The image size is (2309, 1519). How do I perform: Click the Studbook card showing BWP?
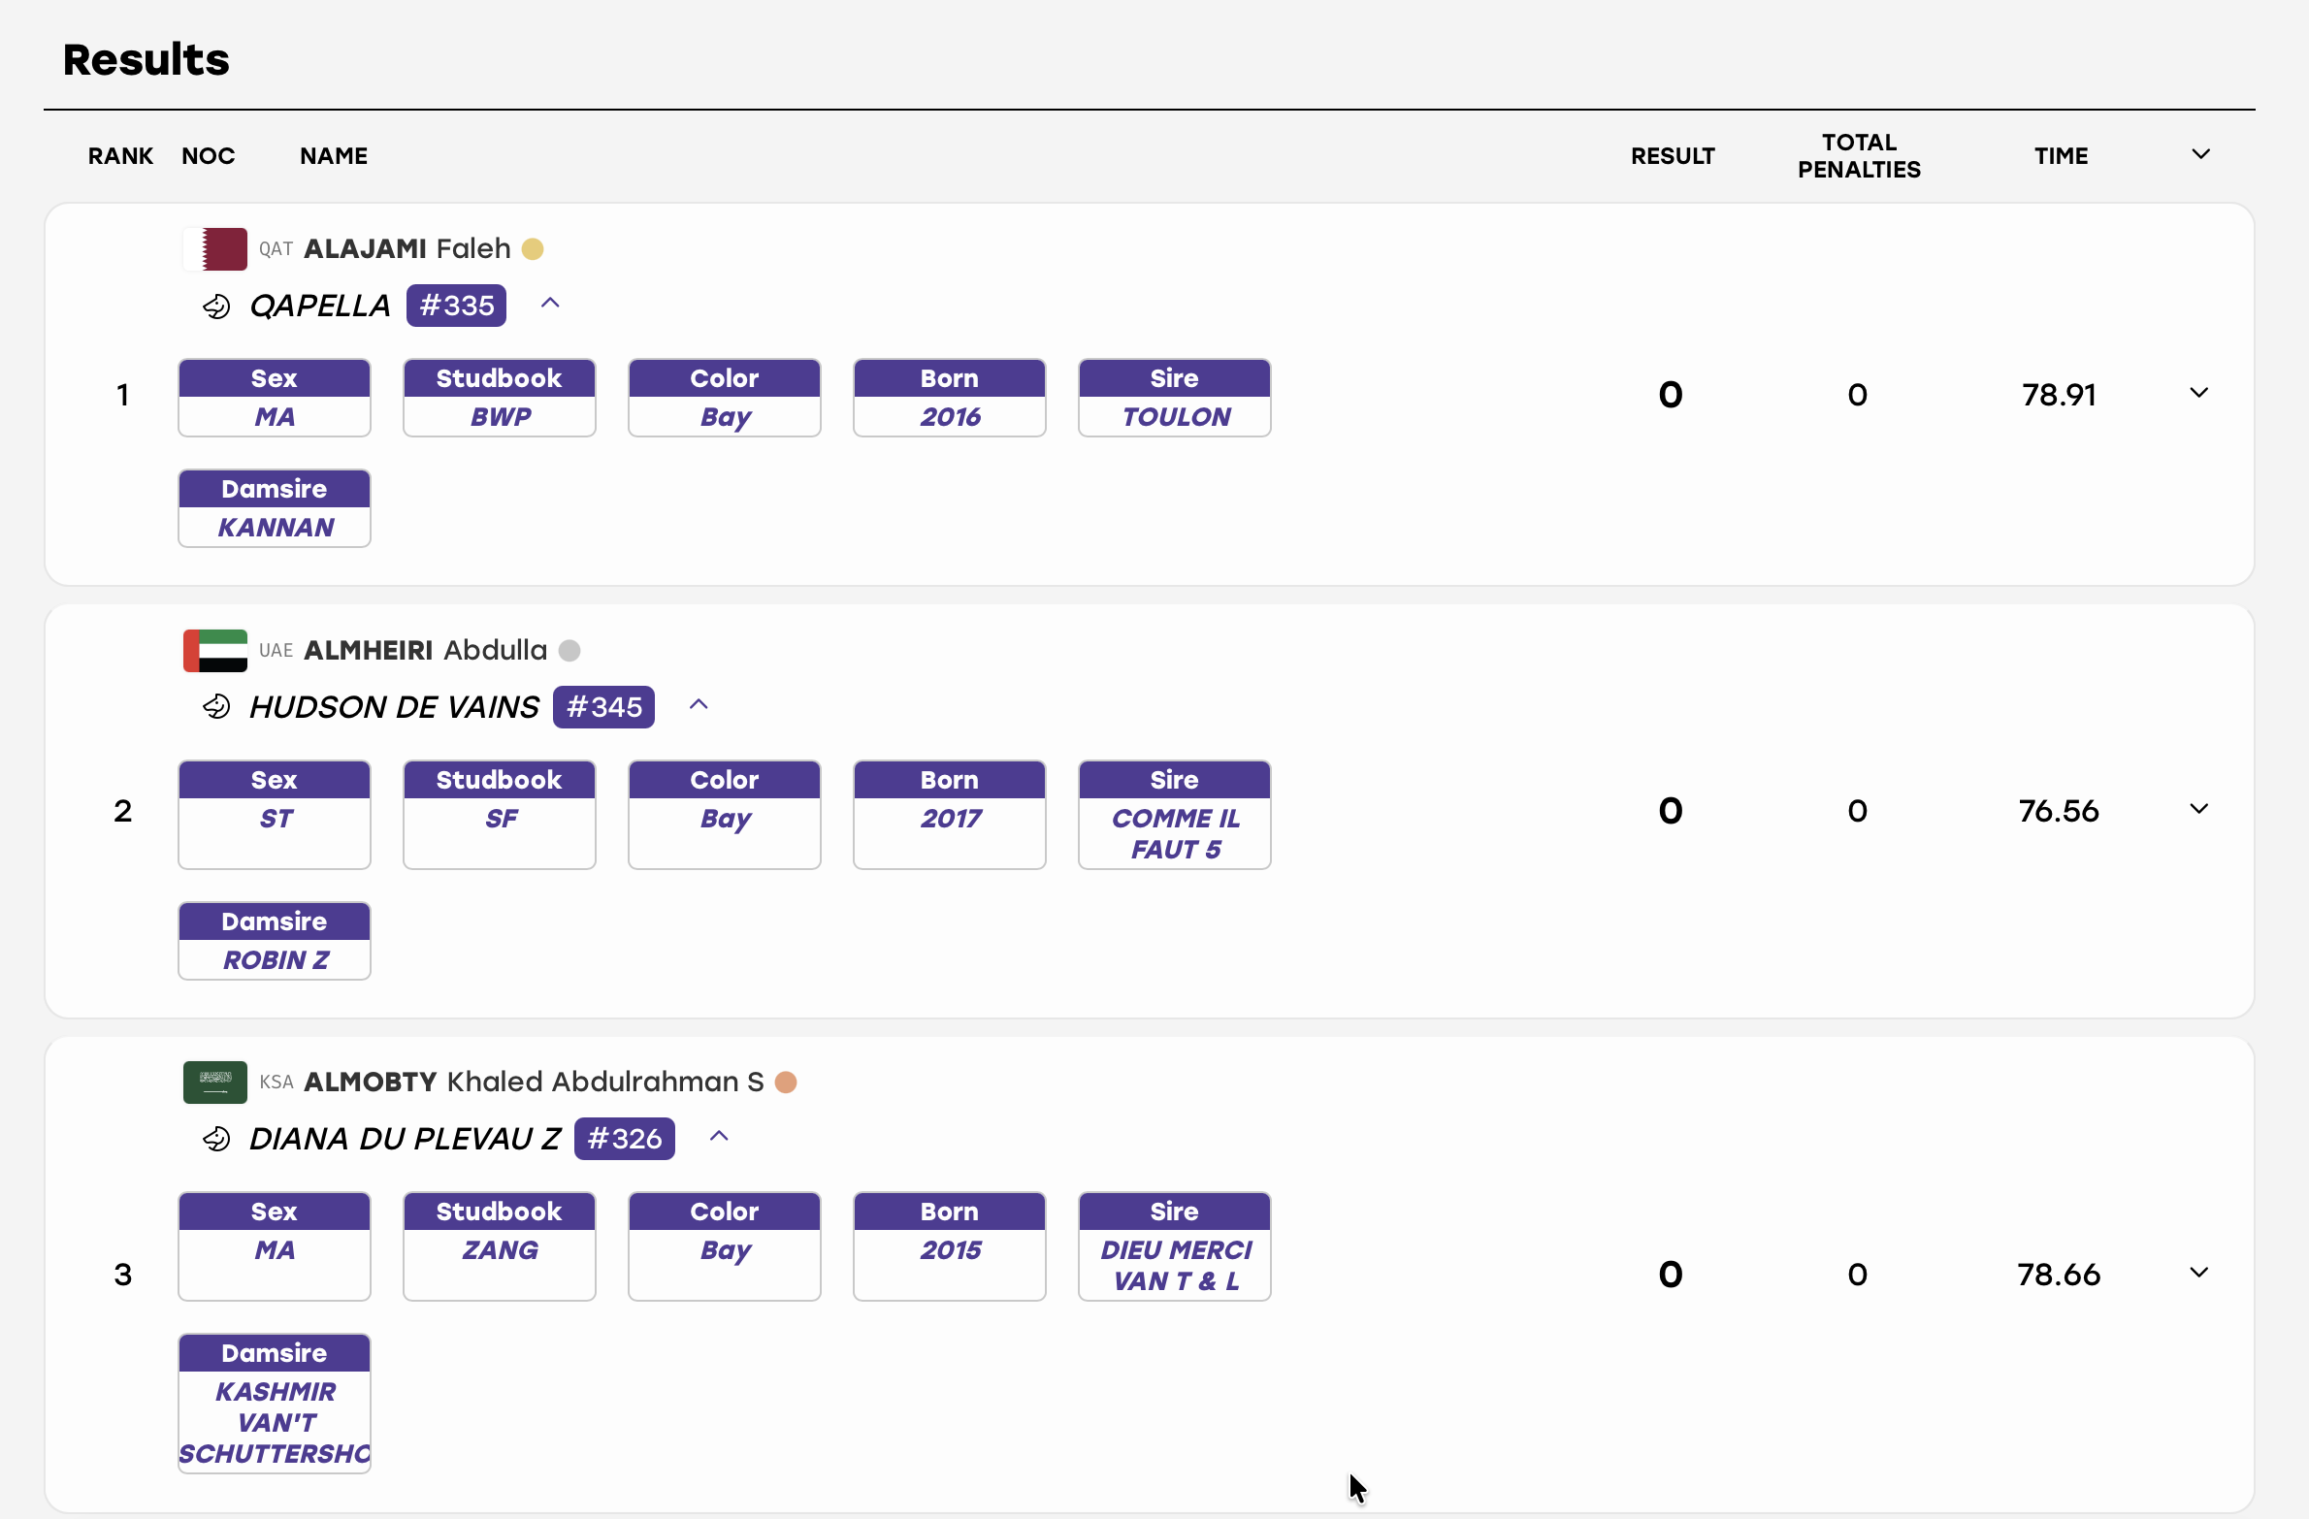click(x=500, y=398)
